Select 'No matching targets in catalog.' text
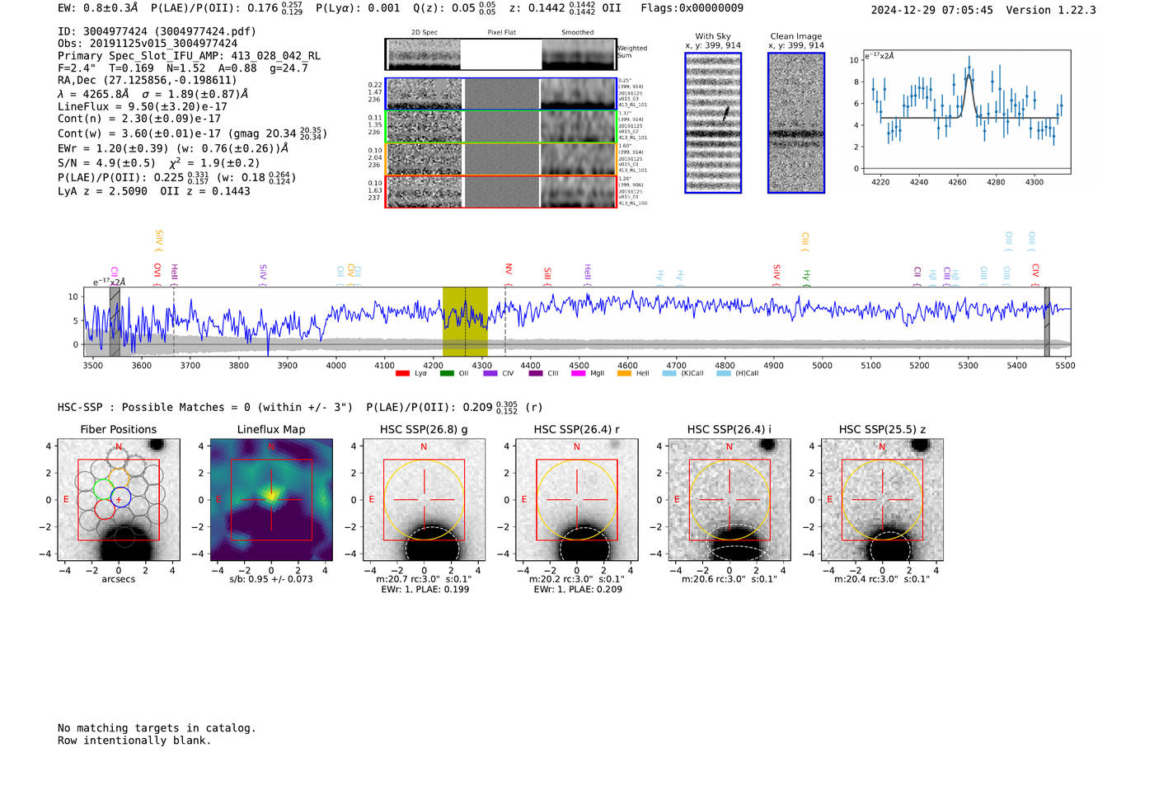 point(157,728)
